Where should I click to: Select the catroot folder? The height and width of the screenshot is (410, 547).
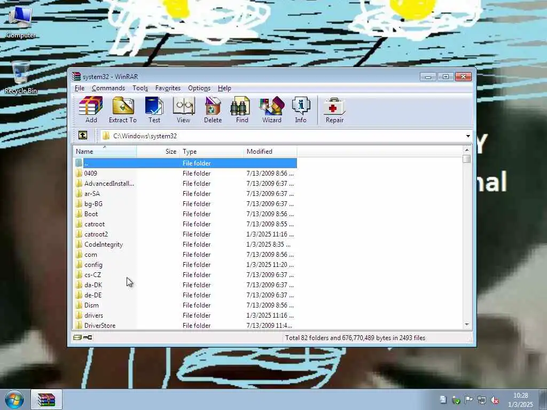[x=185, y=224]
